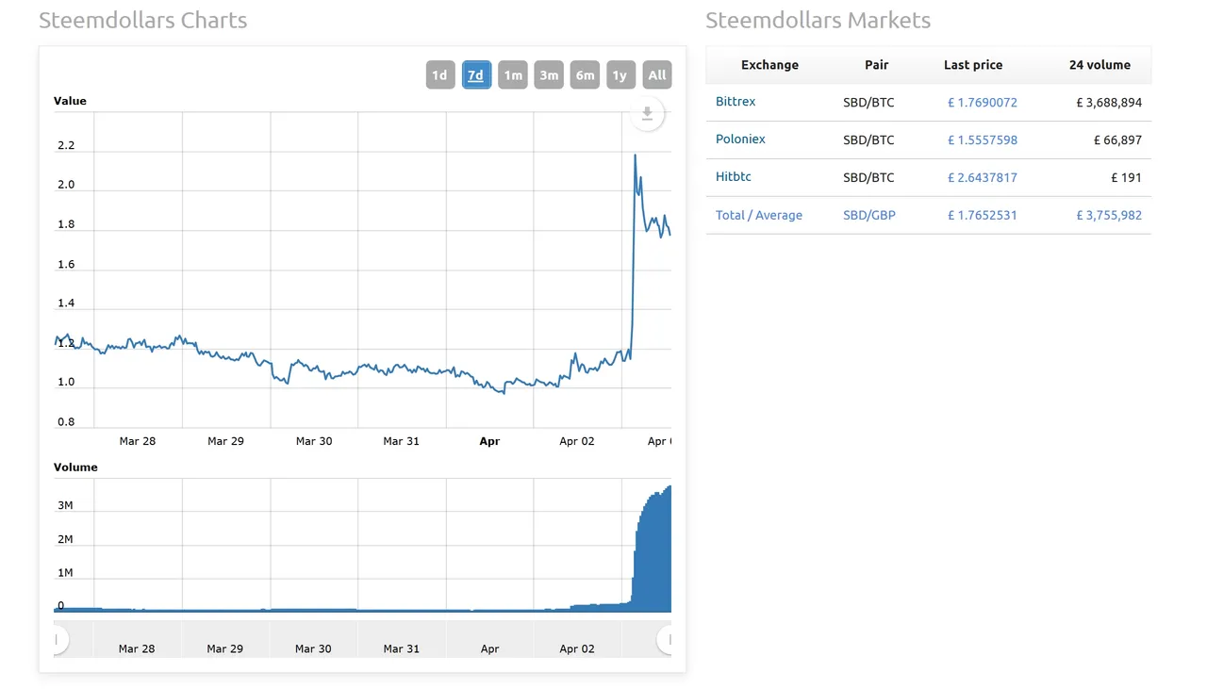Show the 1y chart range
Viewport: 1207px width, 689px height.
pyautogui.click(x=620, y=75)
